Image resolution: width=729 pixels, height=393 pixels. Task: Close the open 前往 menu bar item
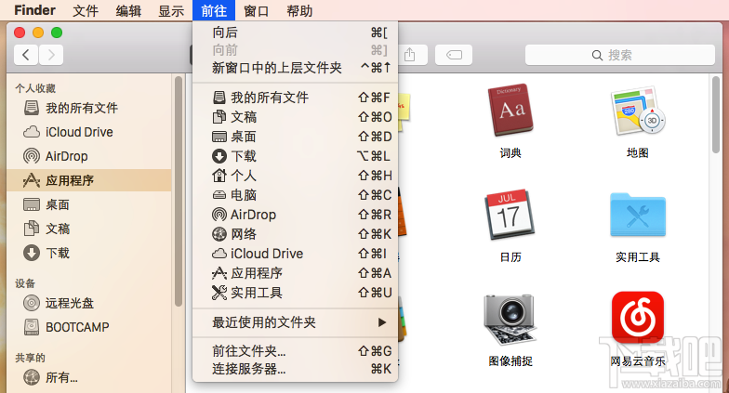(214, 10)
